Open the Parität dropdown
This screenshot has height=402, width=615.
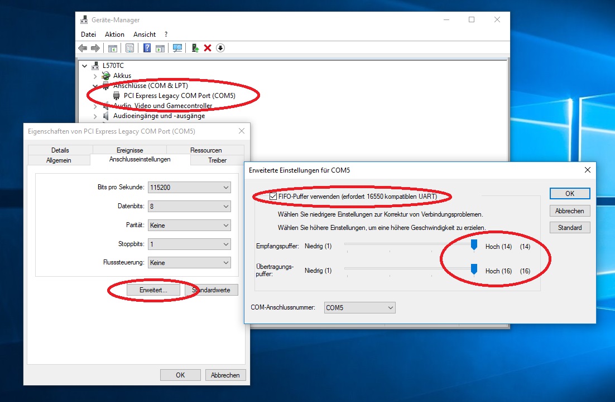click(189, 225)
